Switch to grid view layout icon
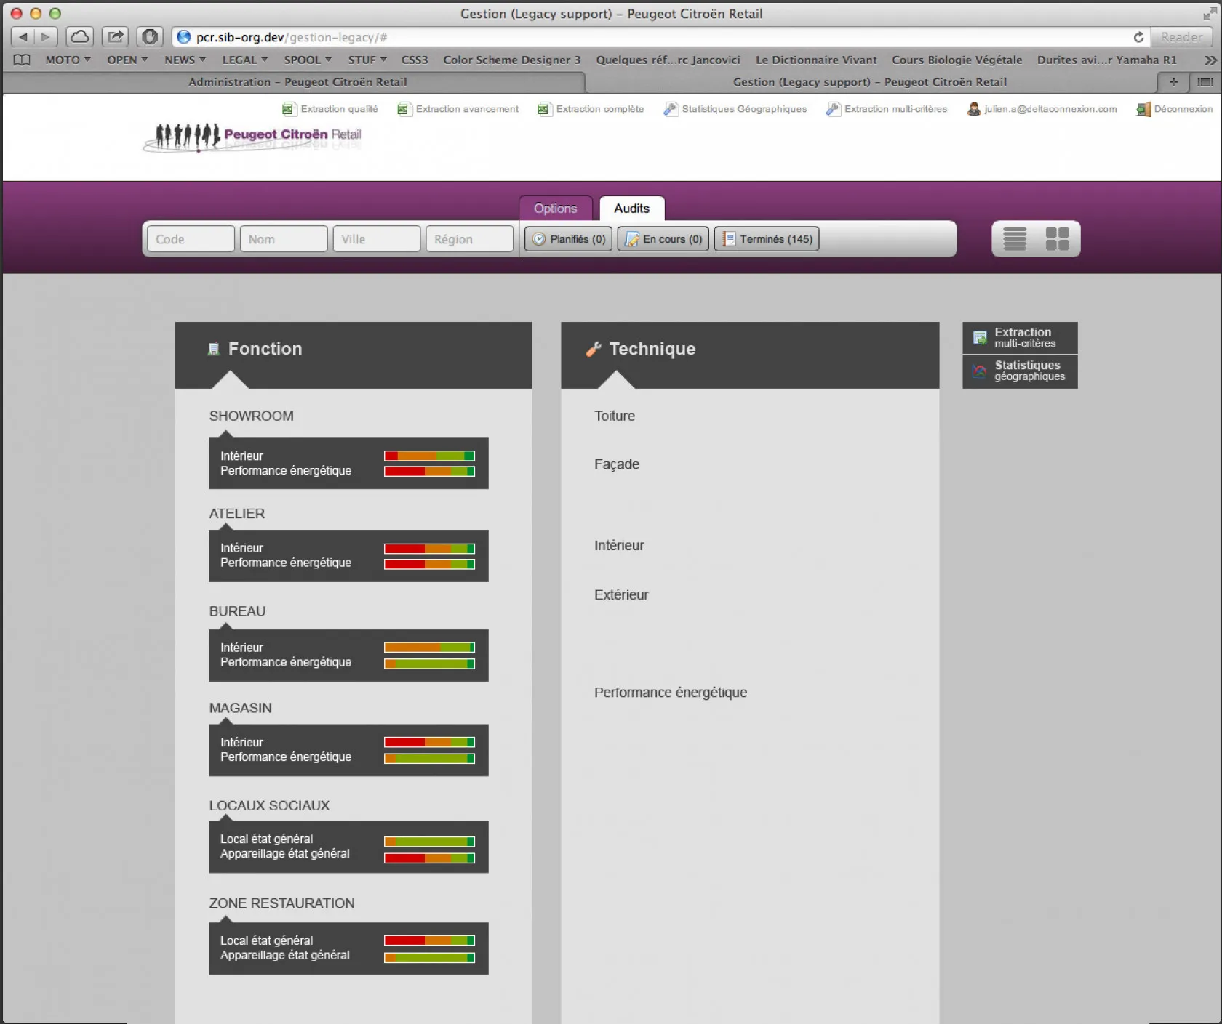This screenshot has width=1222, height=1024. click(1057, 238)
